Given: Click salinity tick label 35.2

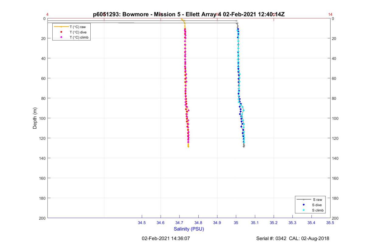Looking at the screenshot, I should 274,223.
